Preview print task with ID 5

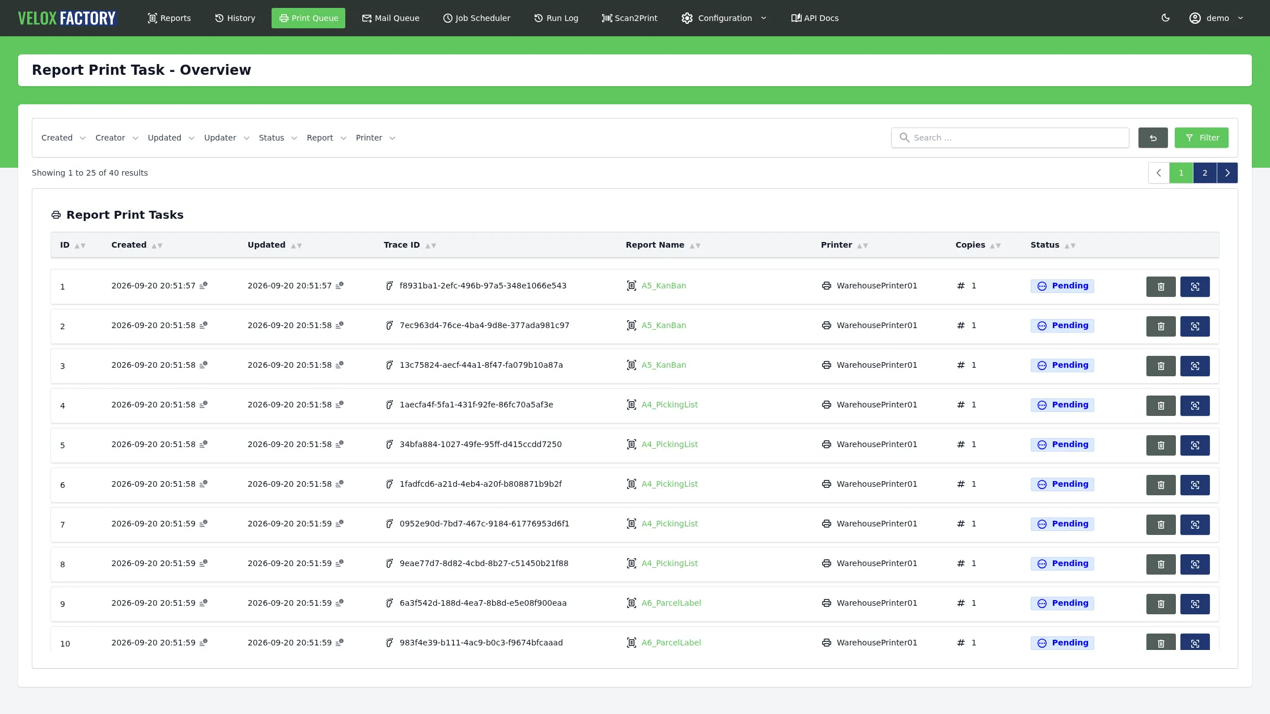[1195, 445]
